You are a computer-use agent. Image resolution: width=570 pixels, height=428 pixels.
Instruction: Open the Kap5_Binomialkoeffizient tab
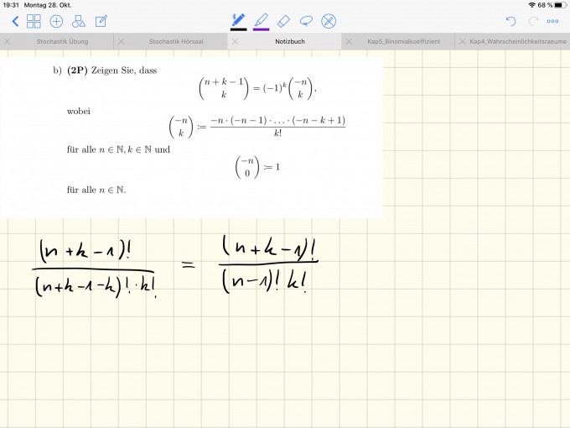click(402, 41)
